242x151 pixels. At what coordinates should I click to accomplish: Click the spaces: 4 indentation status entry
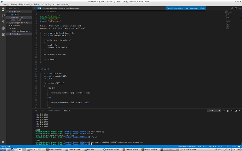coord(212,147)
